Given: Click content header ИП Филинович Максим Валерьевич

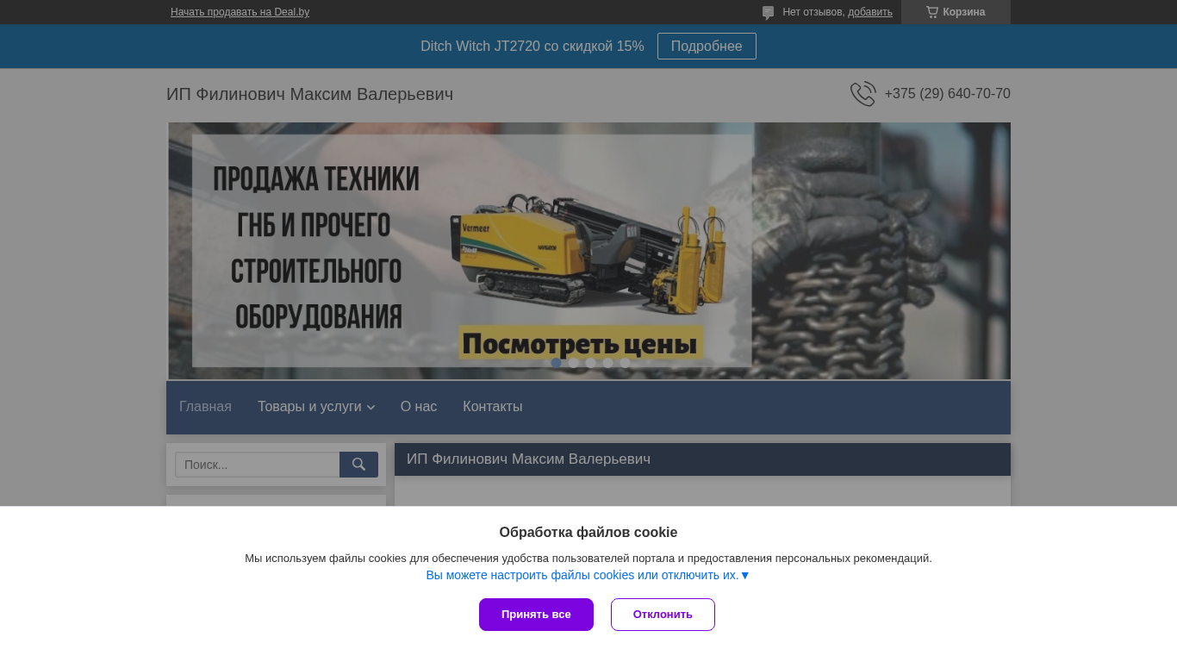Looking at the screenshot, I should (528, 459).
